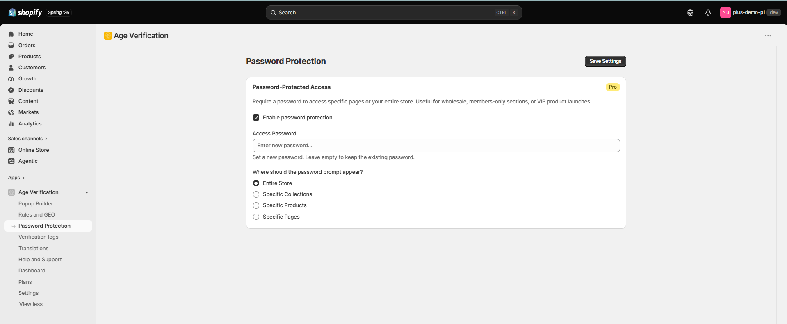Click the Home icon in sidebar

(x=11, y=34)
